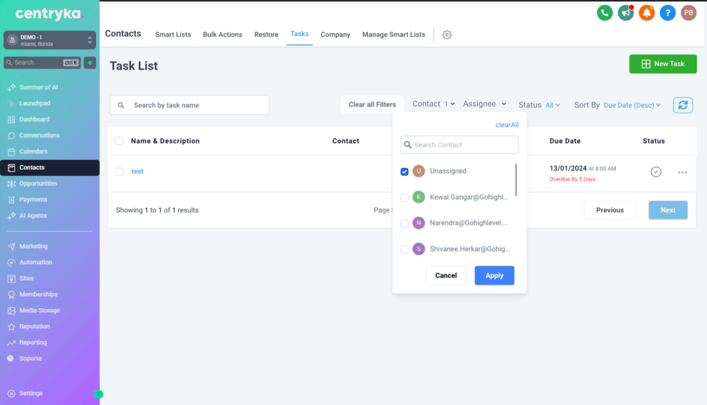Open the three-dot menu for test task

[682, 172]
